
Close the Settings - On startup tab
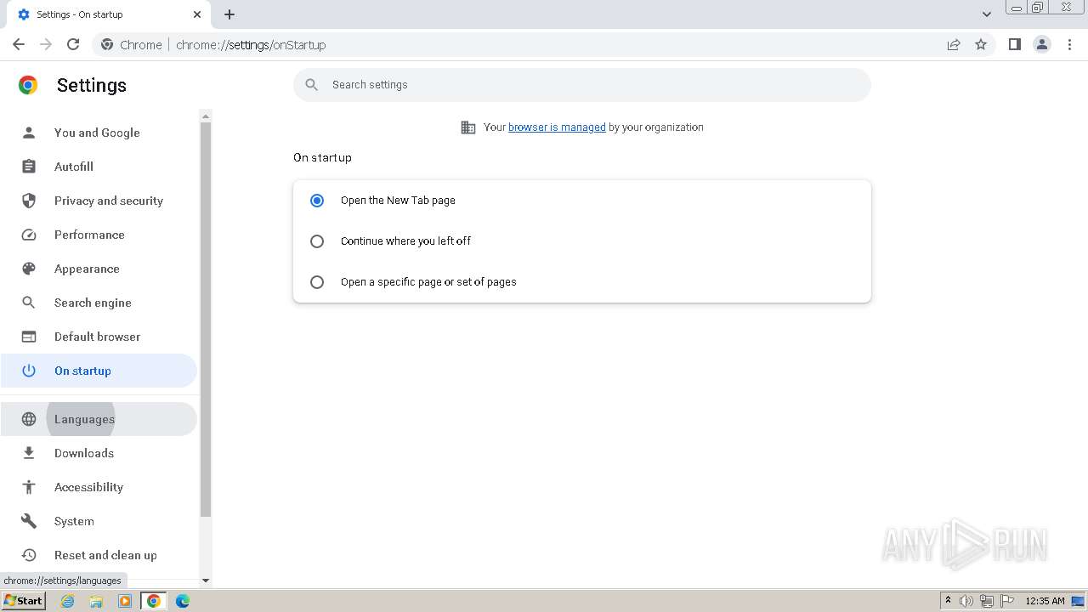[197, 14]
